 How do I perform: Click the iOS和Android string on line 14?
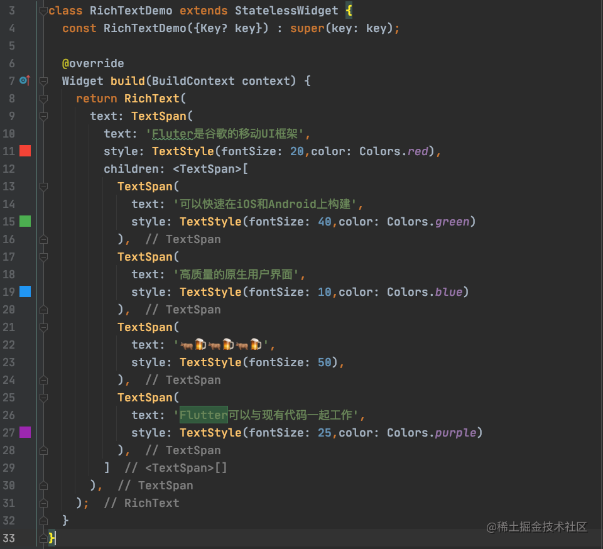pyautogui.click(x=266, y=204)
